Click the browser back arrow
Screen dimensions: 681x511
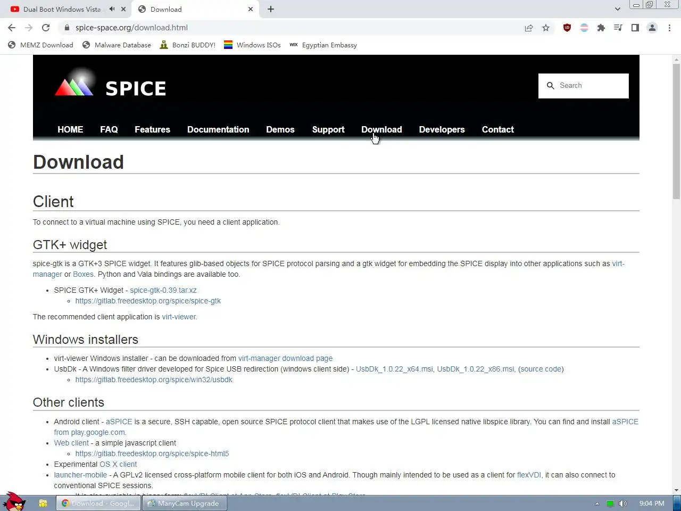(x=12, y=28)
